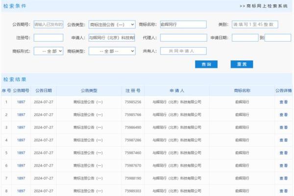Select registration number 75985256 cell
Image resolution: width=294 pixels, height=196 pixels.
click(133, 102)
